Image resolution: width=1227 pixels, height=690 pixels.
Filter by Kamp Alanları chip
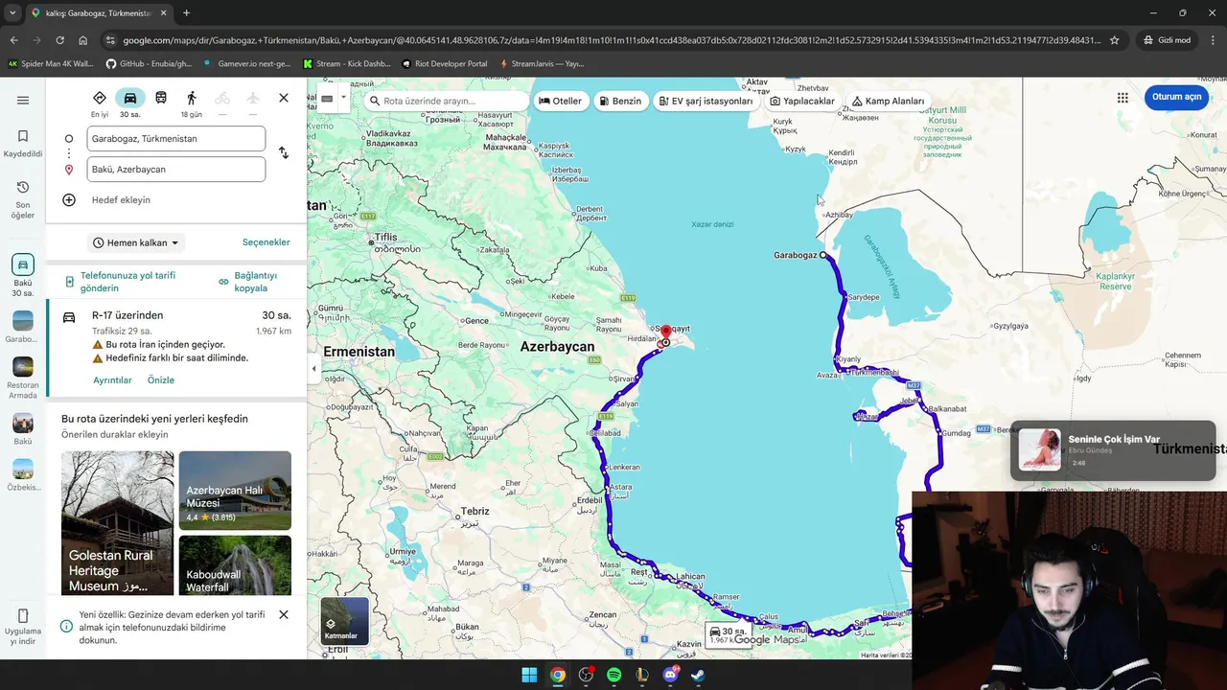(889, 101)
